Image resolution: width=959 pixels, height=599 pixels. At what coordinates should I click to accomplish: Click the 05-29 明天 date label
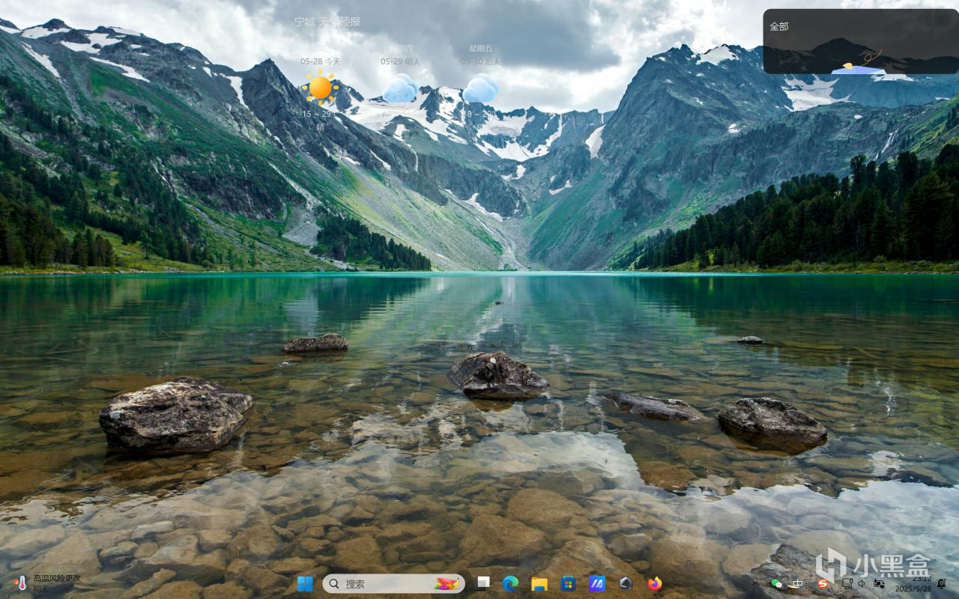pos(400,61)
